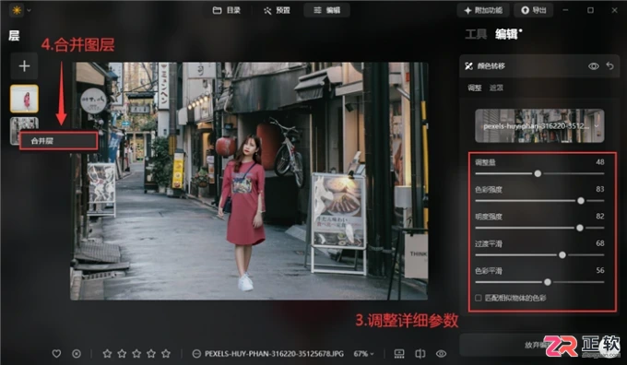Click the PEXELS-HUY-PHAN file name
Viewport: 627px width, 365px height.
pos(274,354)
